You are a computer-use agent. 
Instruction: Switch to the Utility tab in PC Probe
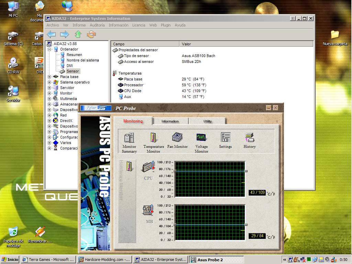tap(207, 121)
